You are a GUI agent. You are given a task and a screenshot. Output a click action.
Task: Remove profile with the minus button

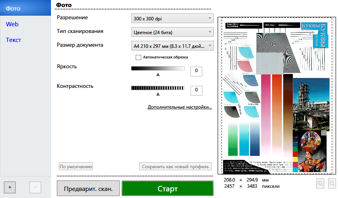coord(35,187)
